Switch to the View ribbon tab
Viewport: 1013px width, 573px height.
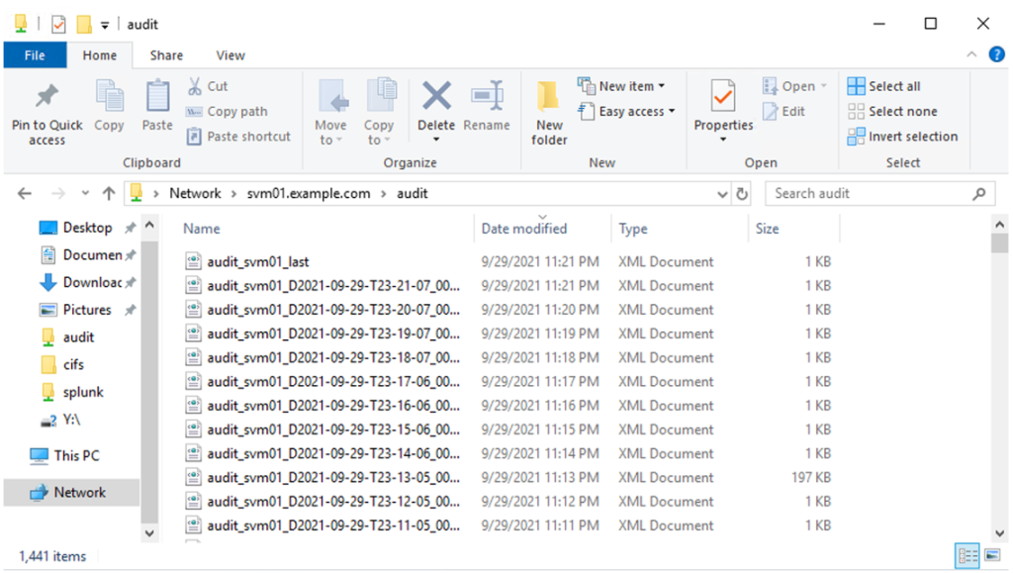[x=230, y=55]
